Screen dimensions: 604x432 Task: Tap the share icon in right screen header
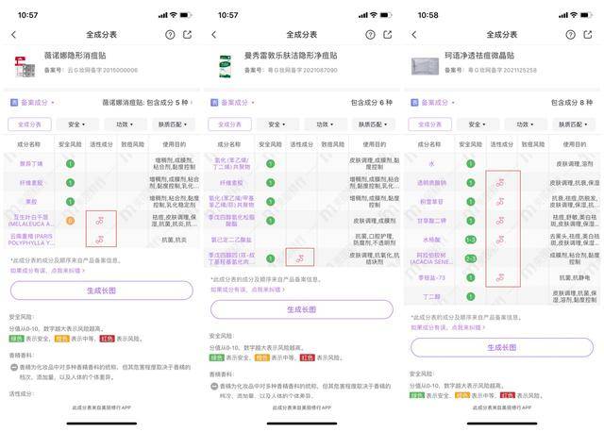[588, 35]
